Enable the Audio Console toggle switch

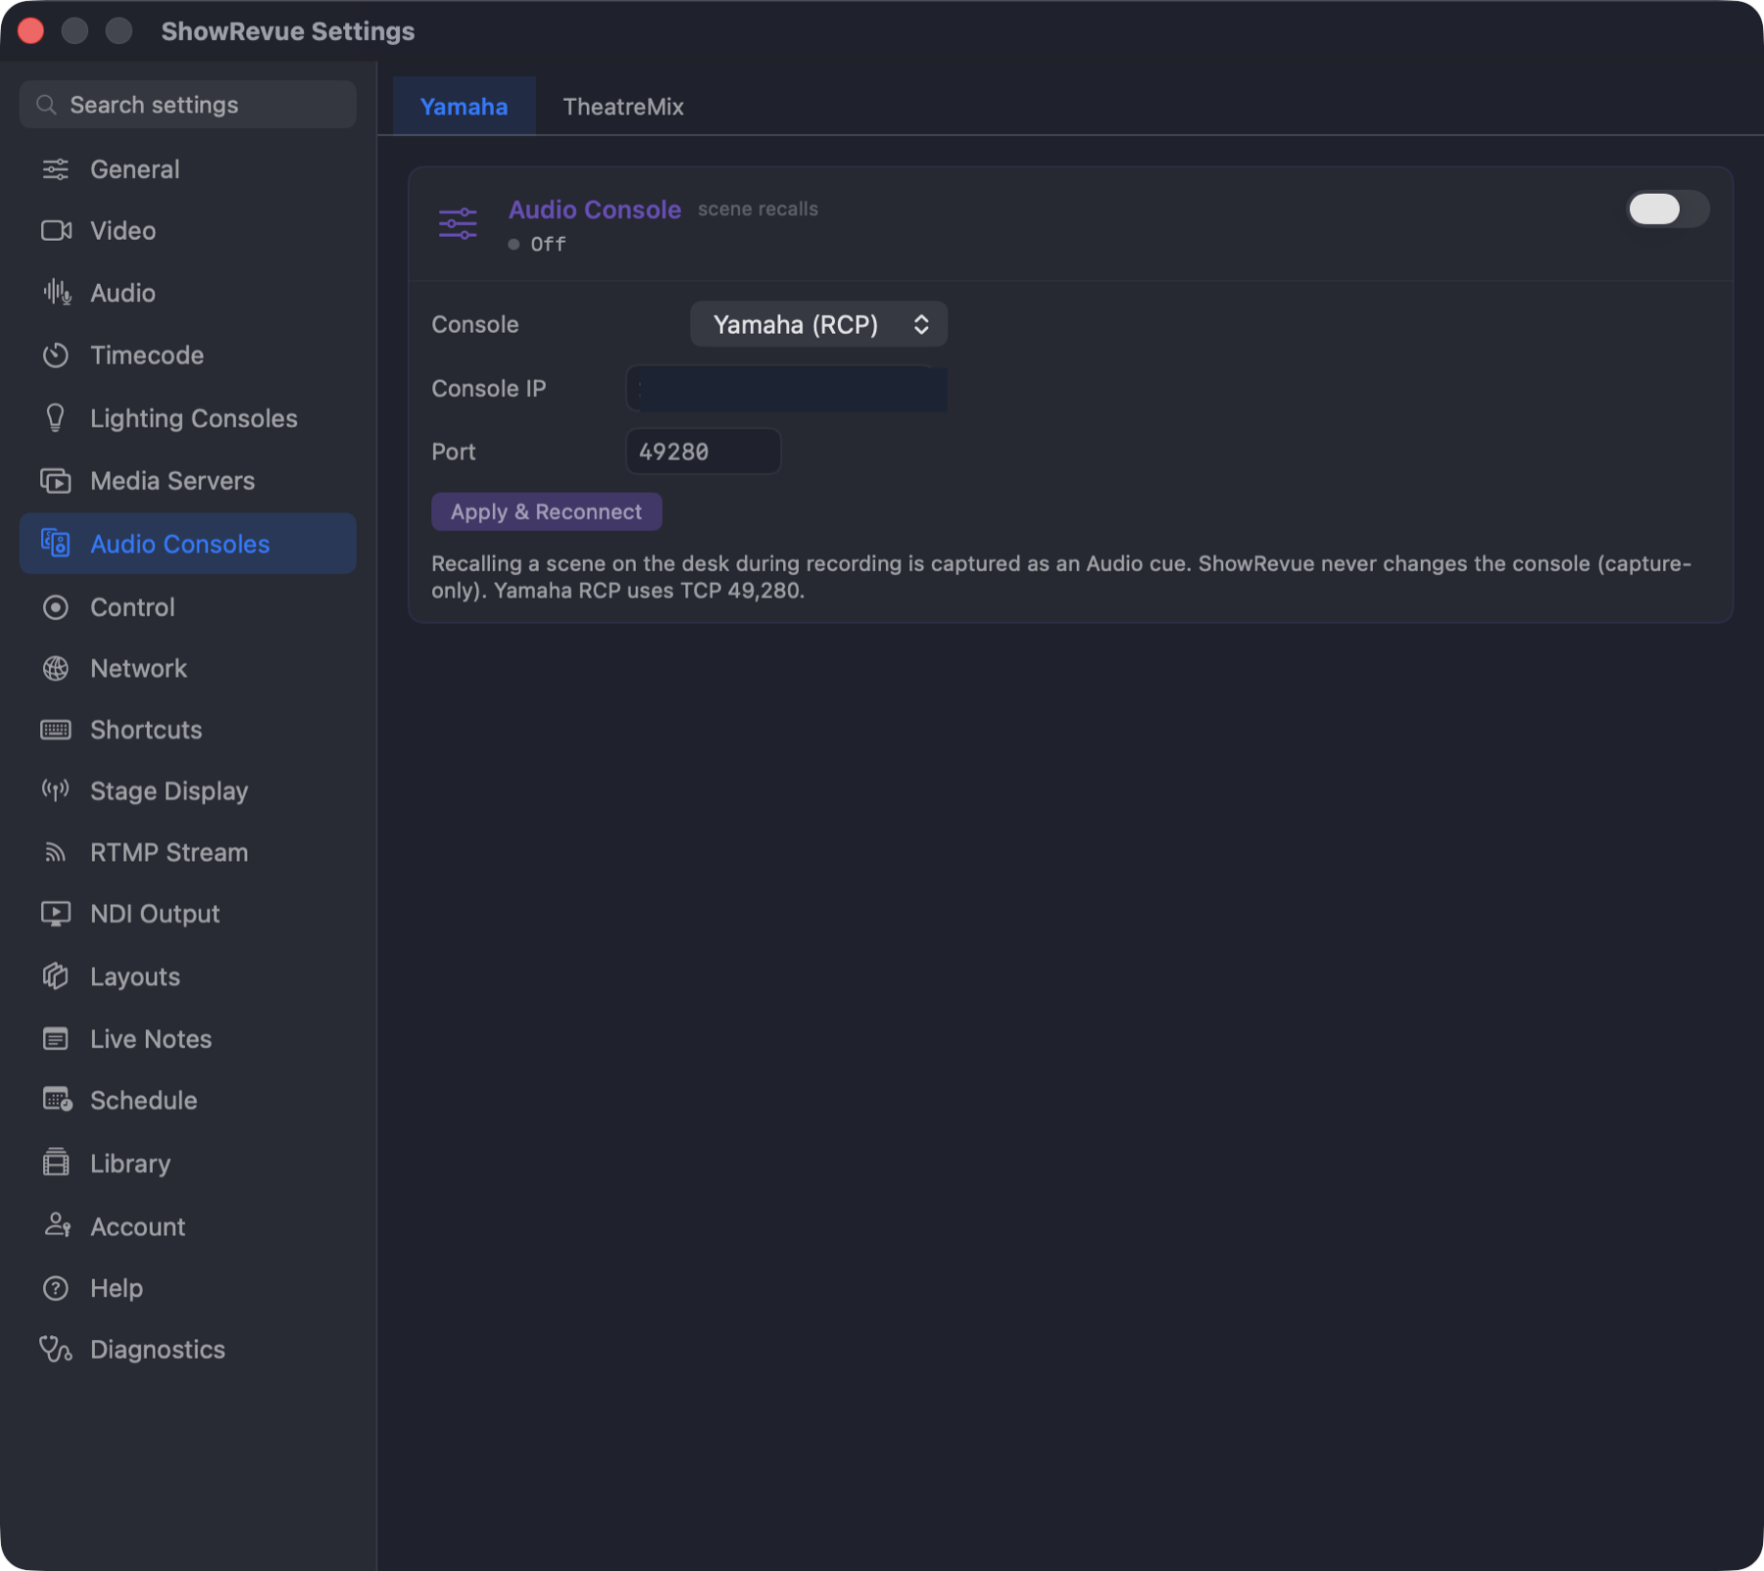1668,209
